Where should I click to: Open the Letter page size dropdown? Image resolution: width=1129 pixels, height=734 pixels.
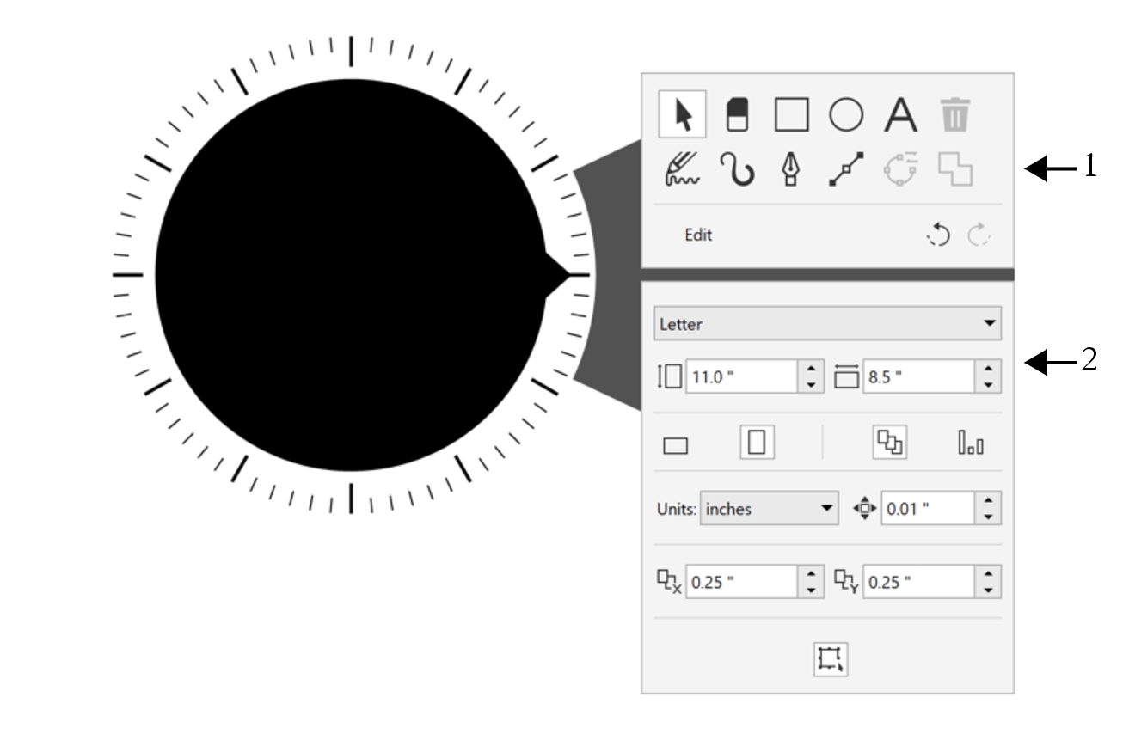(x=827, y=324)
